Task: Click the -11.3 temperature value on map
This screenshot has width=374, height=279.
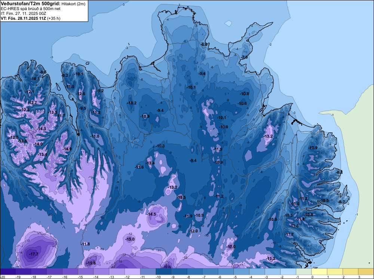Action: (160, 146)
